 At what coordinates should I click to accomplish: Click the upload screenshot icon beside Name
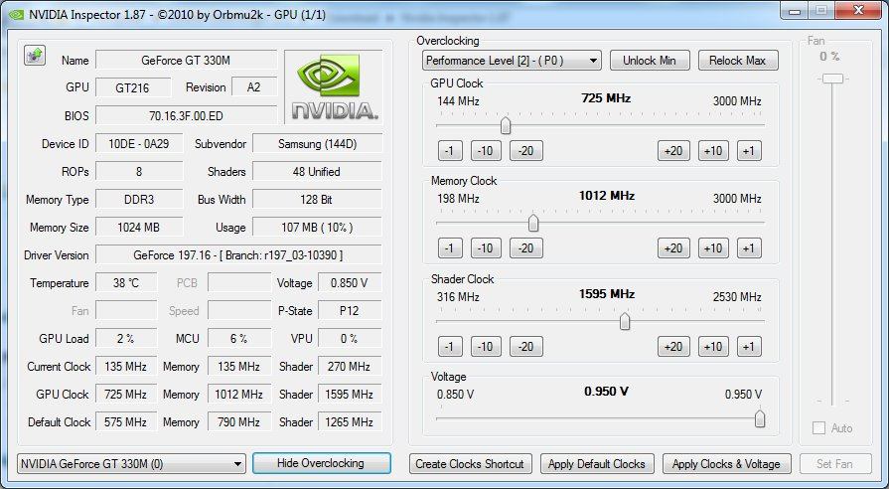[x=35, y=55]
